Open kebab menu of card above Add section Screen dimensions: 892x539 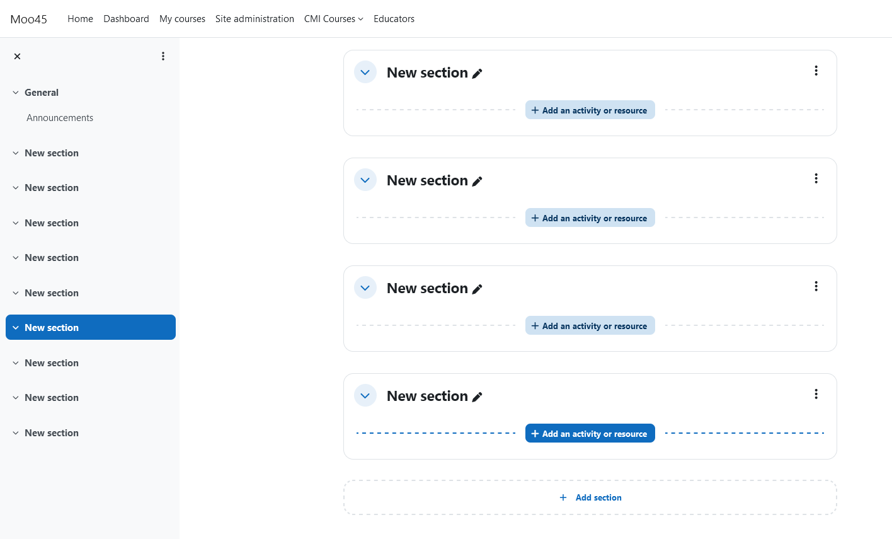[x=816, y=394]
